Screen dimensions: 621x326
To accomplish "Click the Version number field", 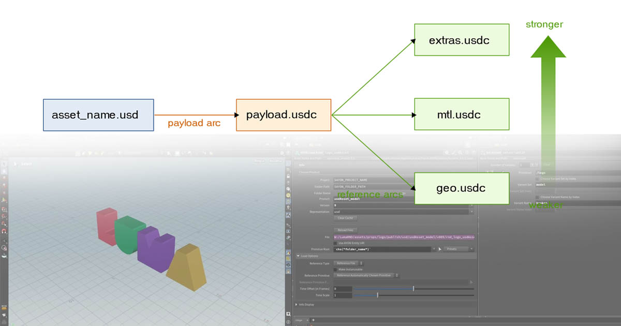I will pyautogui.click(x=401, y=205).
